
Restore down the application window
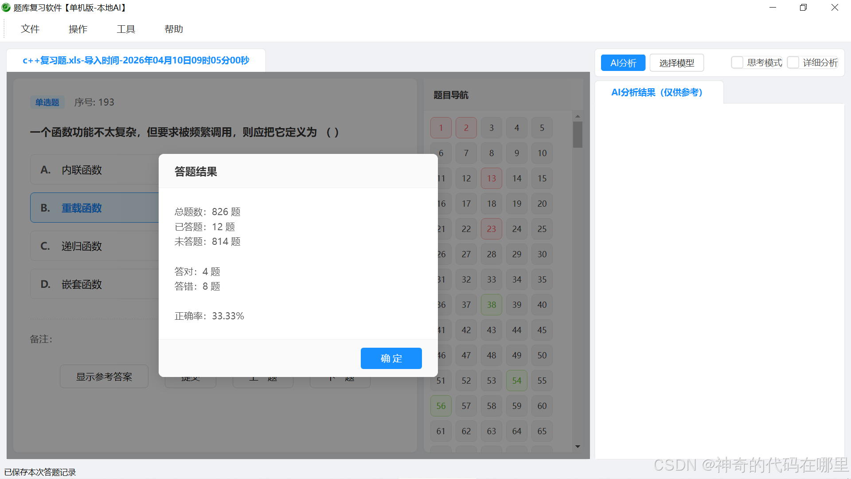[803, 8]
